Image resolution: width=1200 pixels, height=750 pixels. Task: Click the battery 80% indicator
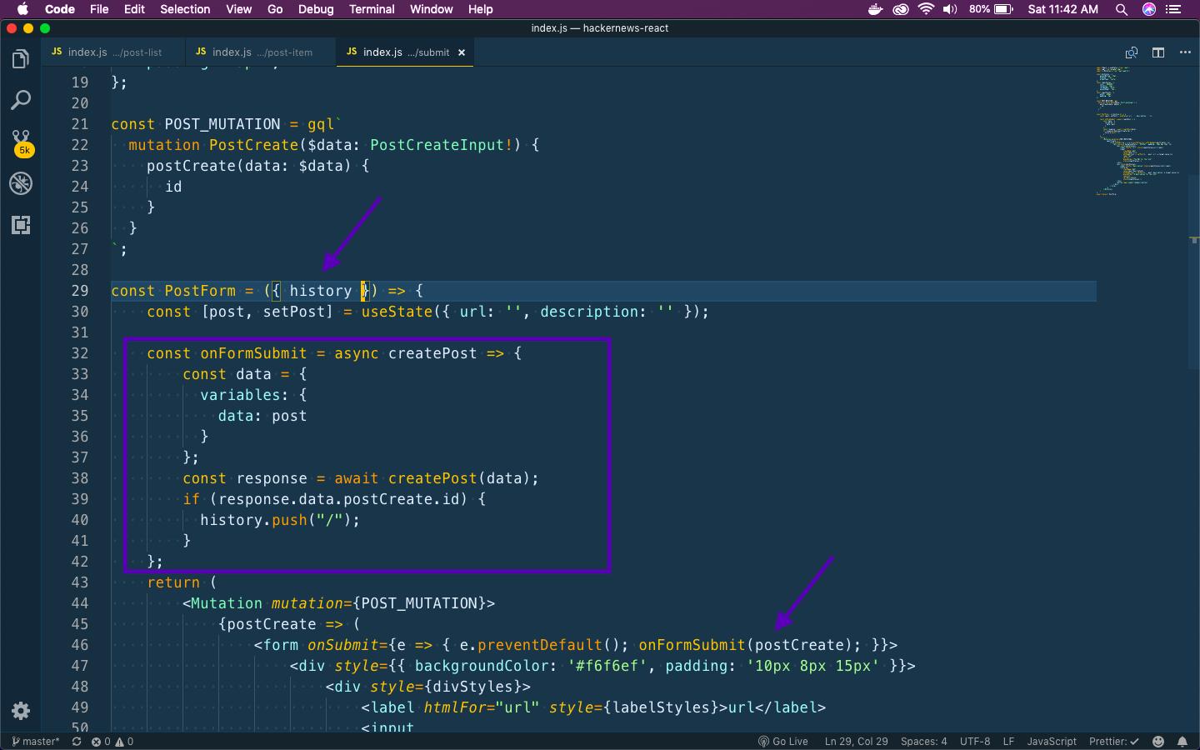coord(991,9)
